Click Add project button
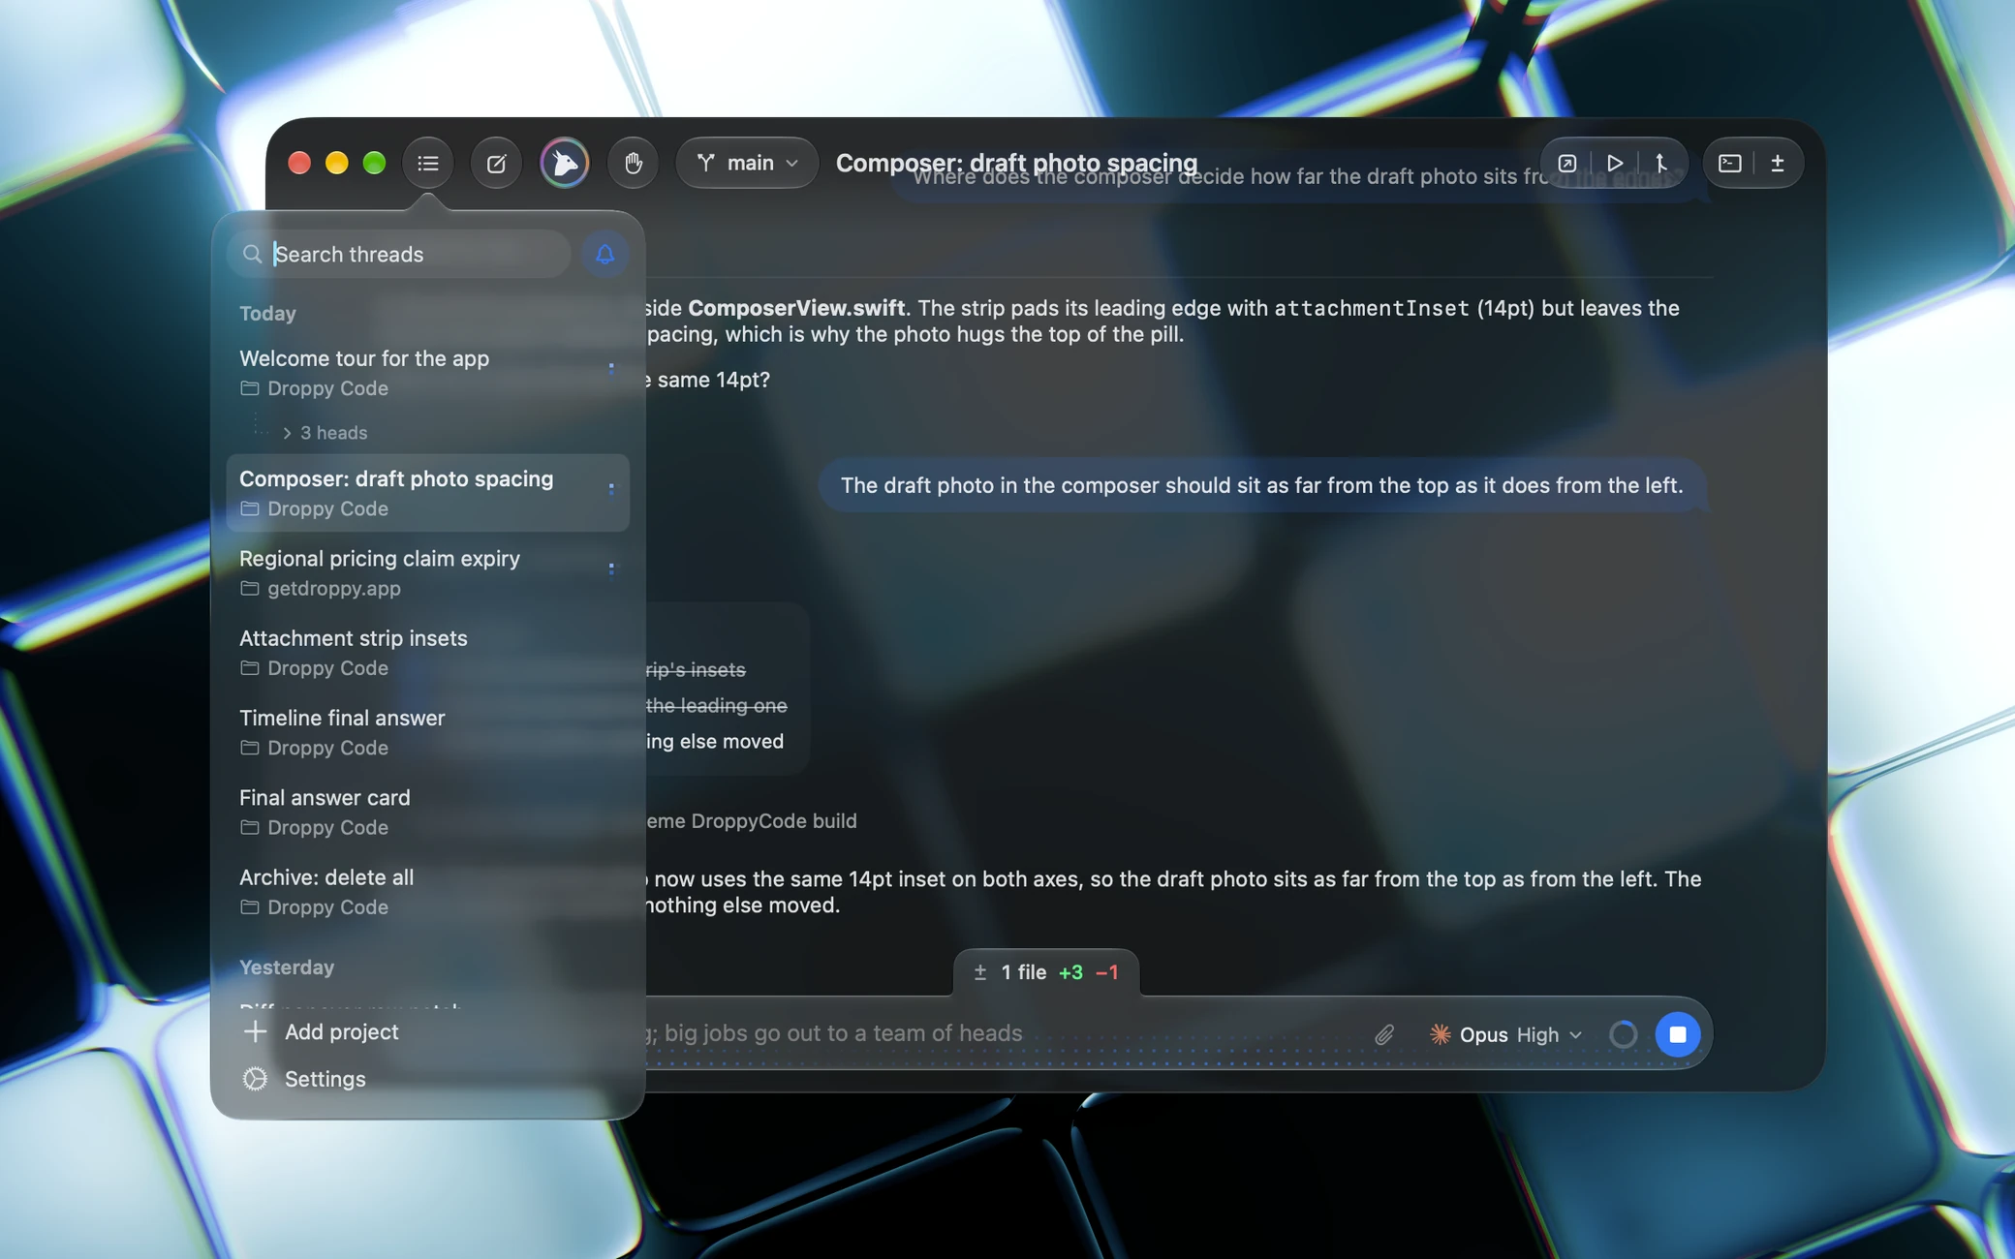 click(321, 1031)
